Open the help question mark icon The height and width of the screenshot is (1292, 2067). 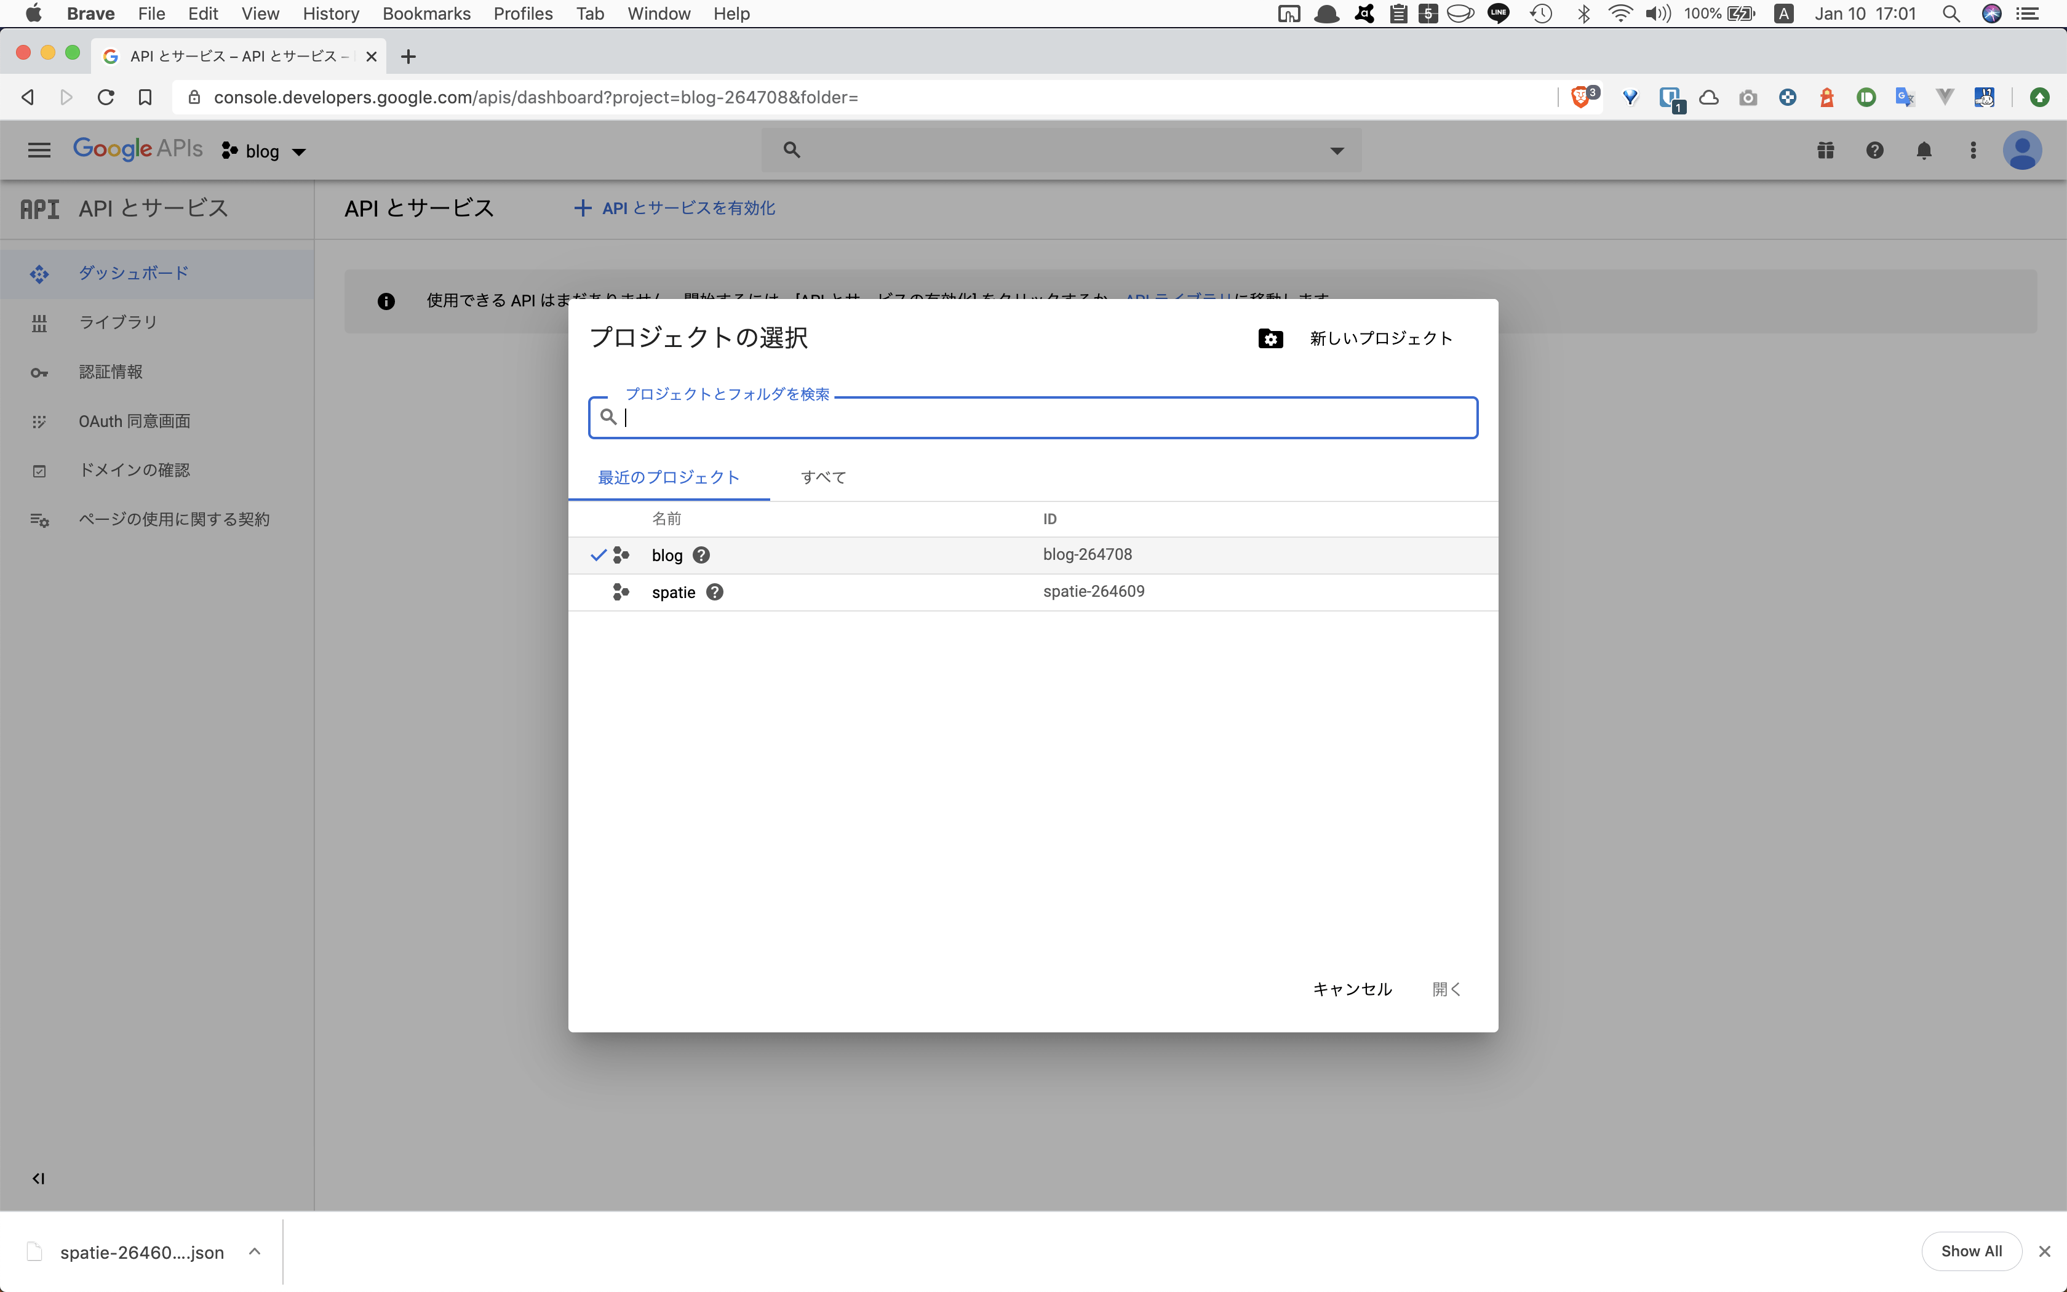pos(1875,150)
